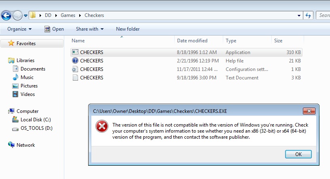Click the CHECKERS.EXE dialog title path
Viewport: 330px width, 179px height.
tap(160, 111)
